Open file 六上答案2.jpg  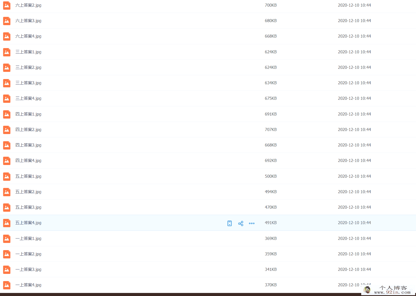28,5
